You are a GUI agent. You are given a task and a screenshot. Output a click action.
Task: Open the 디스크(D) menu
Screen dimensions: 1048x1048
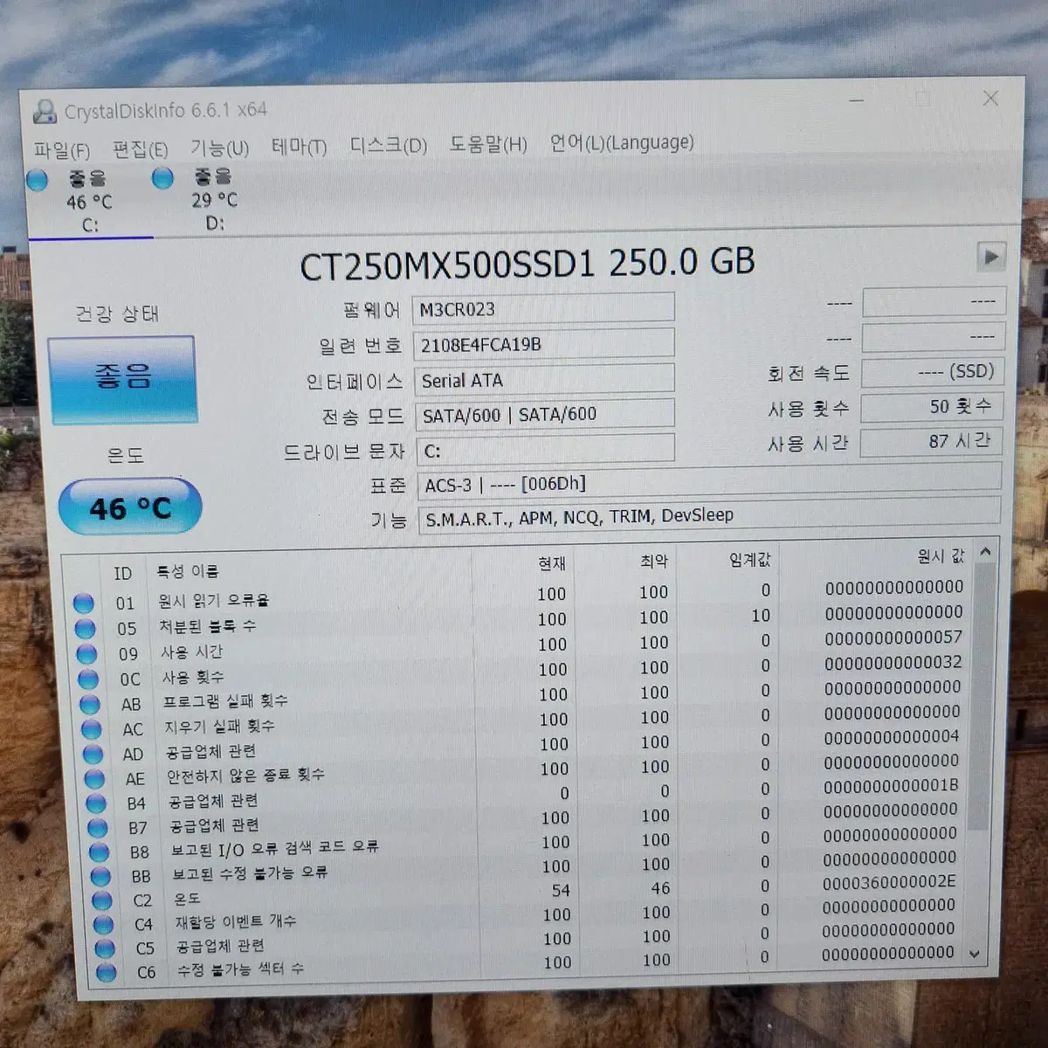pyautogui.click(x=389, y=145)
